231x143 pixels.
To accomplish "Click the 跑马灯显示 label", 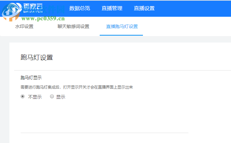I will click(31, 78).
